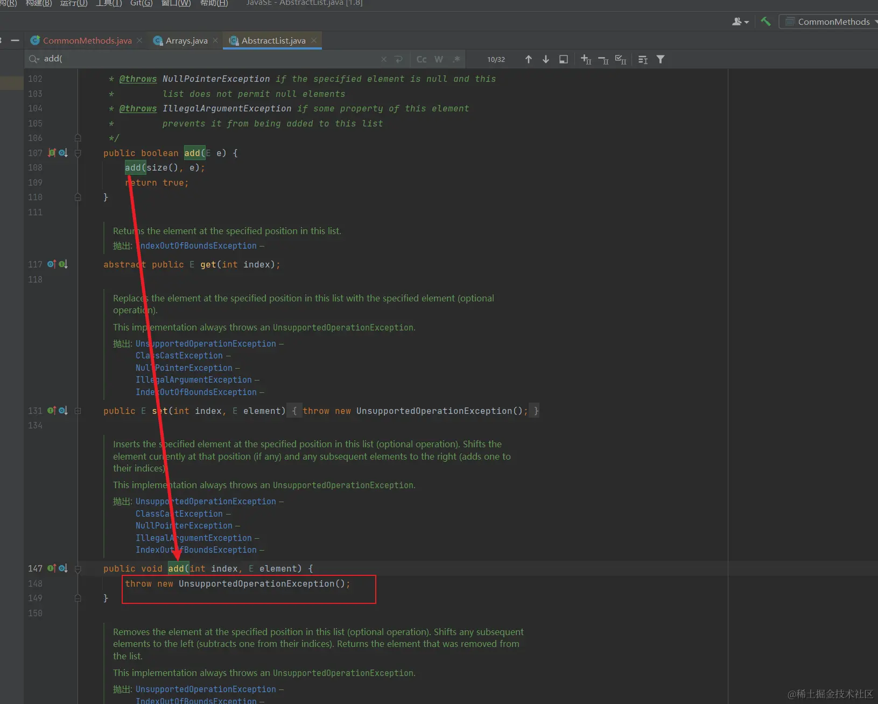
Task: Switch to the CommonMethods.java tab
Action: [x=87, y=40]
